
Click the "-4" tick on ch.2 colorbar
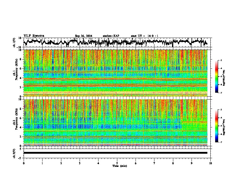(221, 118)
